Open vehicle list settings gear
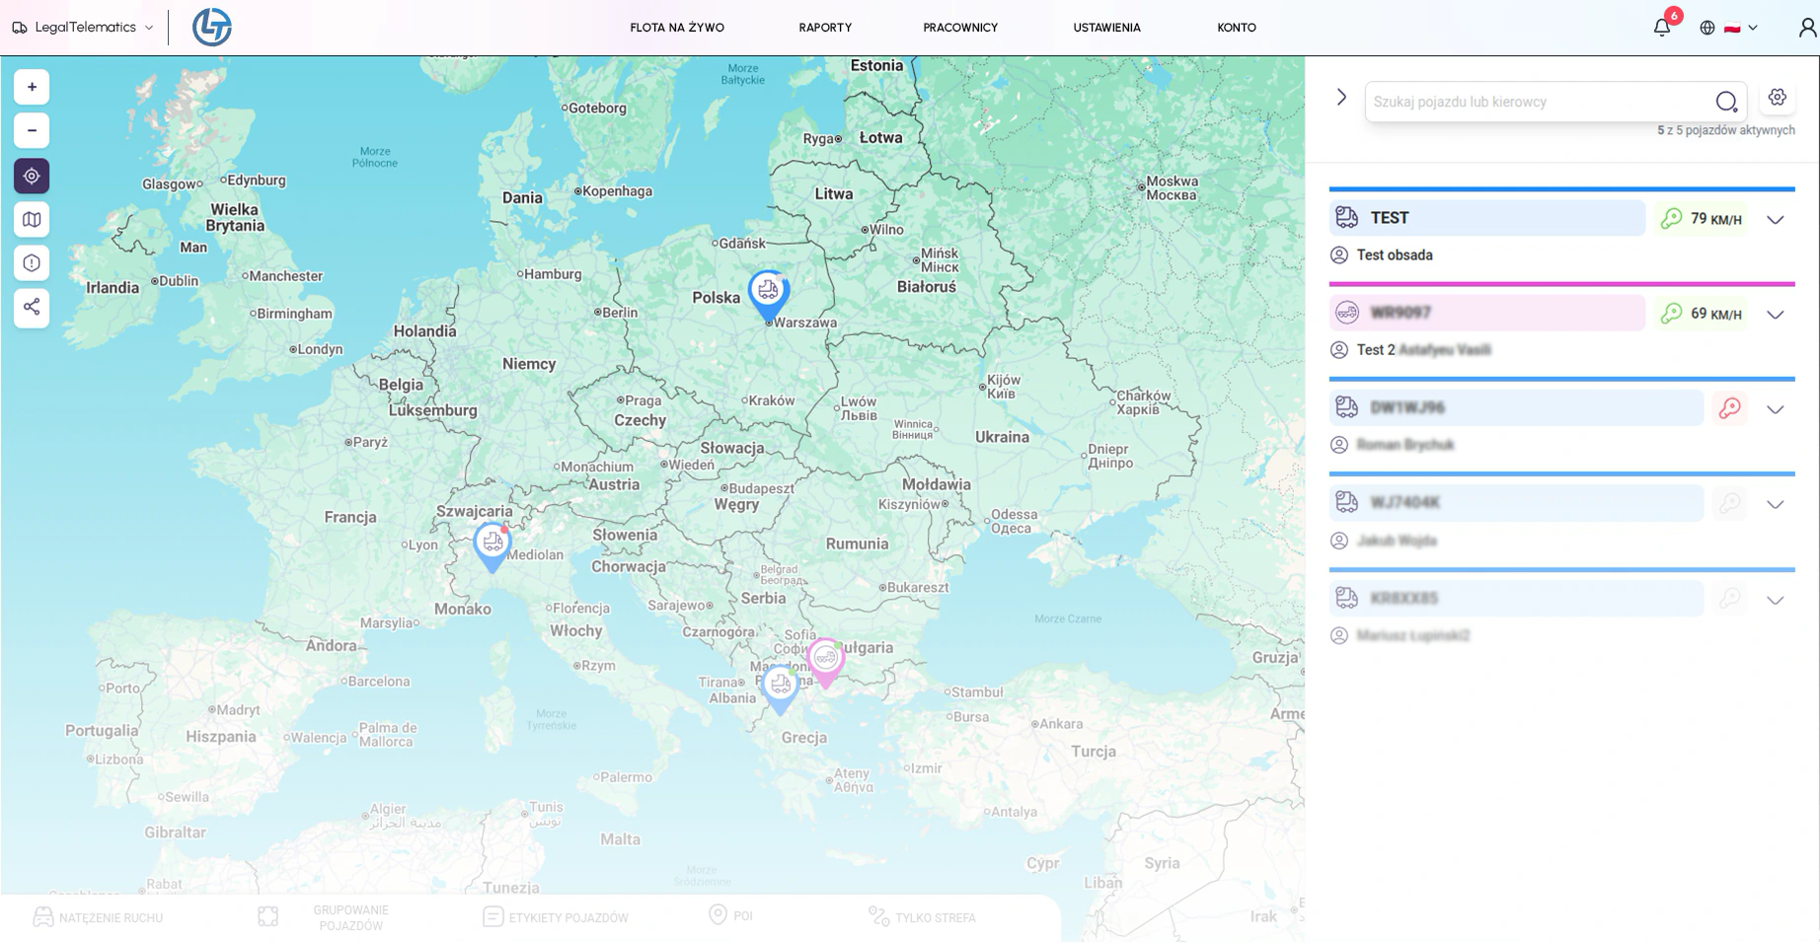The image size is (1820, 943). 1777,98
